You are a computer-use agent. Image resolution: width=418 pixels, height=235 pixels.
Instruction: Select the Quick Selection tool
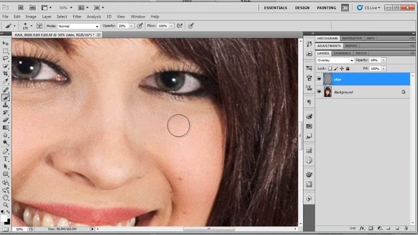[5, 66]
